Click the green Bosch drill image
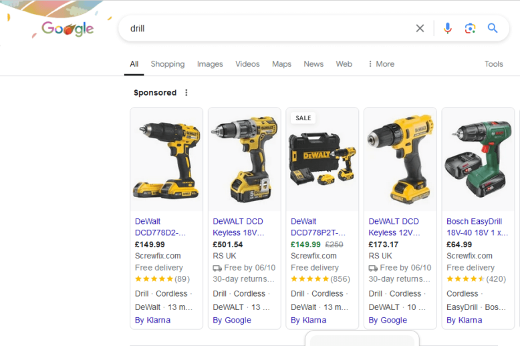 (x=478, y=160)
